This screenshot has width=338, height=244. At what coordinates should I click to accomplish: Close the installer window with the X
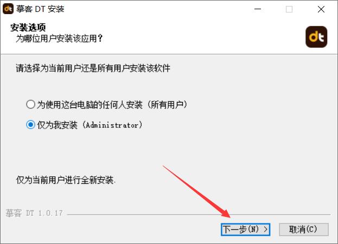(x=321, y=9)
